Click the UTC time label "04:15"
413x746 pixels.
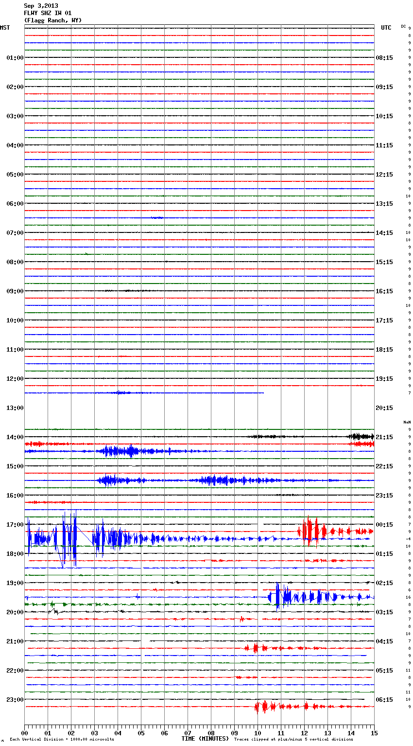pyautogui.click(x=384, y=641)
